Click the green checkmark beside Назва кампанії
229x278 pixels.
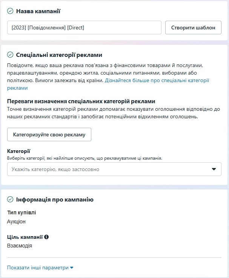coord(10,11)
